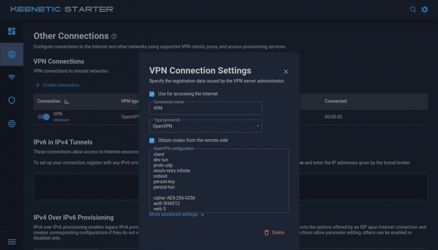
Task: Open the shield security section in sidebar
Action: coord(12,100)
